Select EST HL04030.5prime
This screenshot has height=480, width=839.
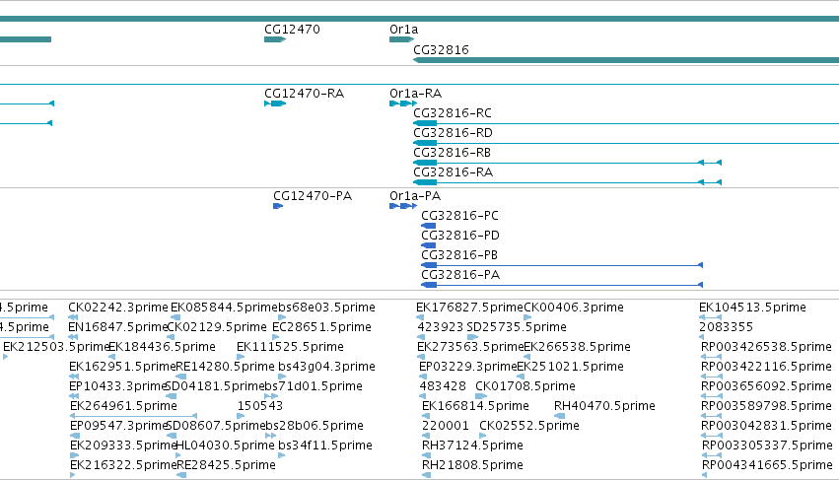tap(225, 446)
